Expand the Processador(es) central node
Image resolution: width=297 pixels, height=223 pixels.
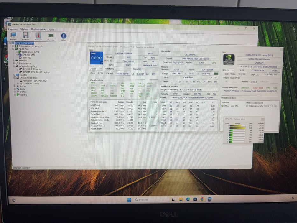coord(13,46)
